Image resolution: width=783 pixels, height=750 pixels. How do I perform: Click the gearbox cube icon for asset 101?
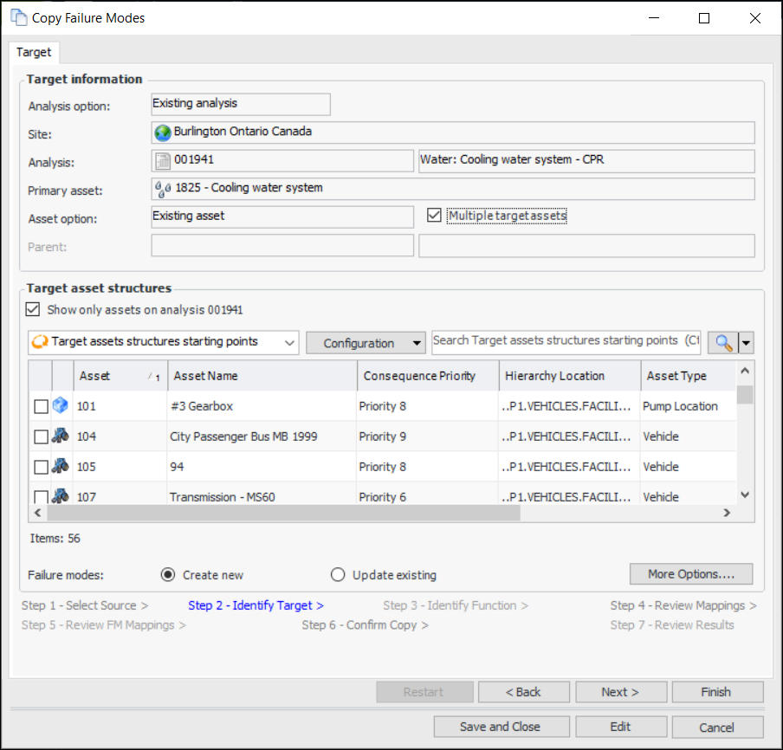coord(61,406)
